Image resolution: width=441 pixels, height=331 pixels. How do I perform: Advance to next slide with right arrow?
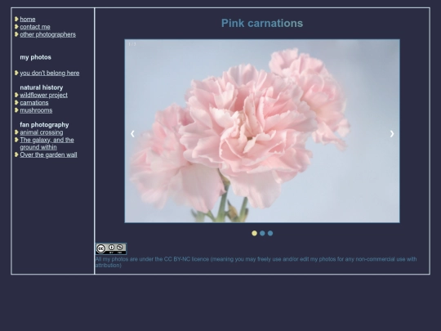392,134
